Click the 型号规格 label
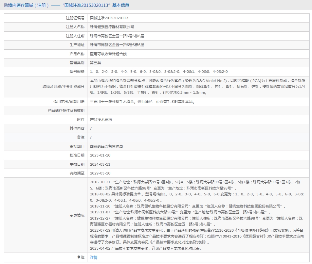This screenshot has height=264, width=312. coord(77,72)
